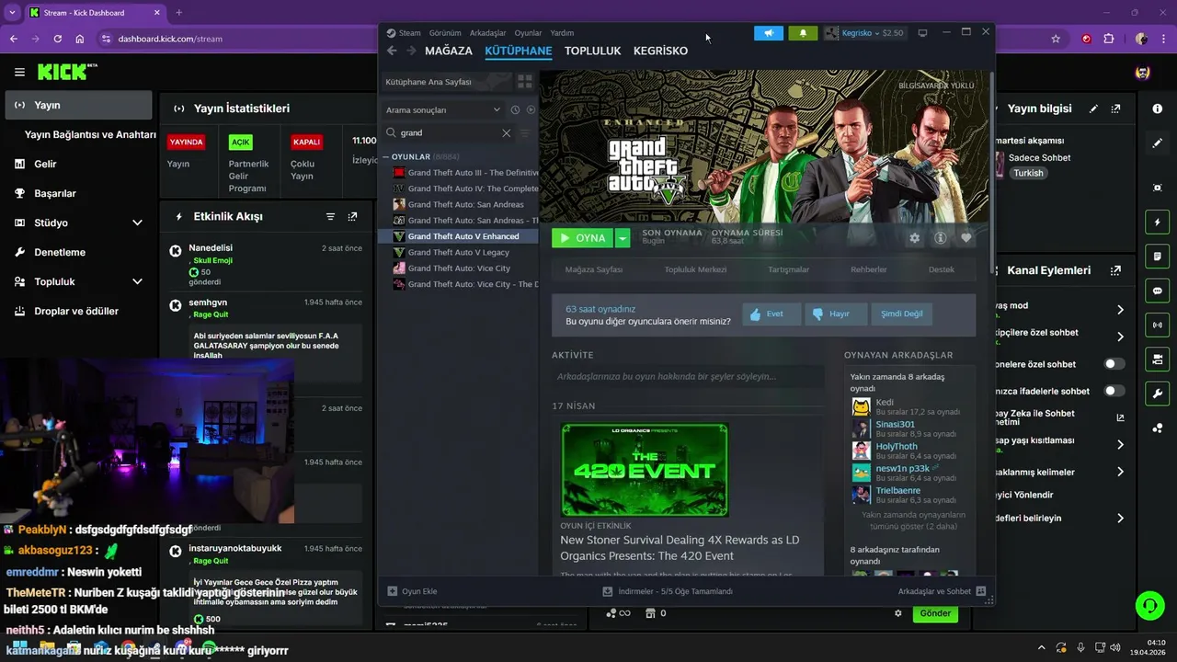Expand 'vaş mod' channel action chevron

point(1120,310)
